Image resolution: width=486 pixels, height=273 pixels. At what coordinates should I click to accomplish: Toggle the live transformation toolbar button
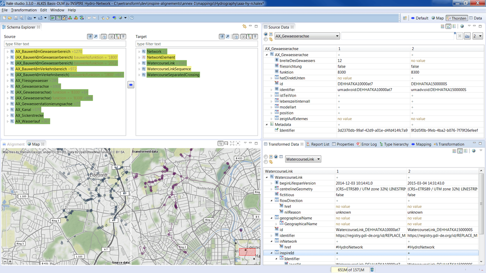pos(58,18)
